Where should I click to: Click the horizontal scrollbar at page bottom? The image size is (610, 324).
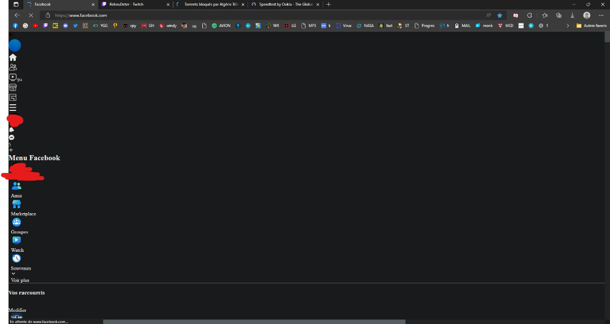pos(254,321)
